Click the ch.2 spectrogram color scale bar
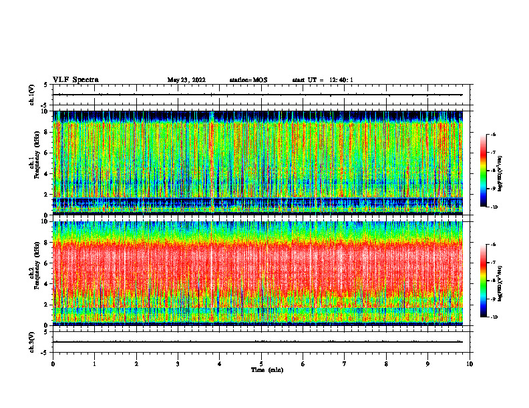This screenshot has height=408, width=529. (483, 281)
